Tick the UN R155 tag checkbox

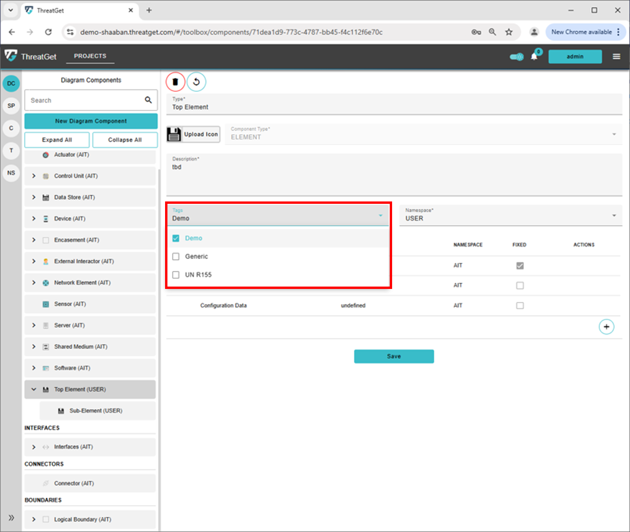tap(176, 275)
